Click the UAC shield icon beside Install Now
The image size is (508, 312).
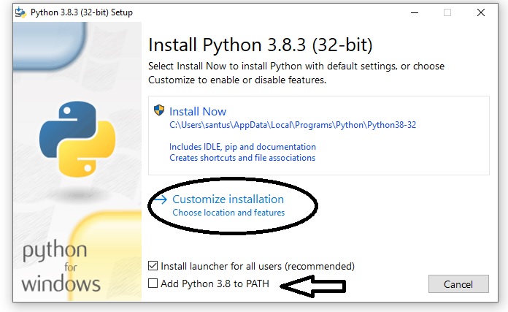pos(159,110)
